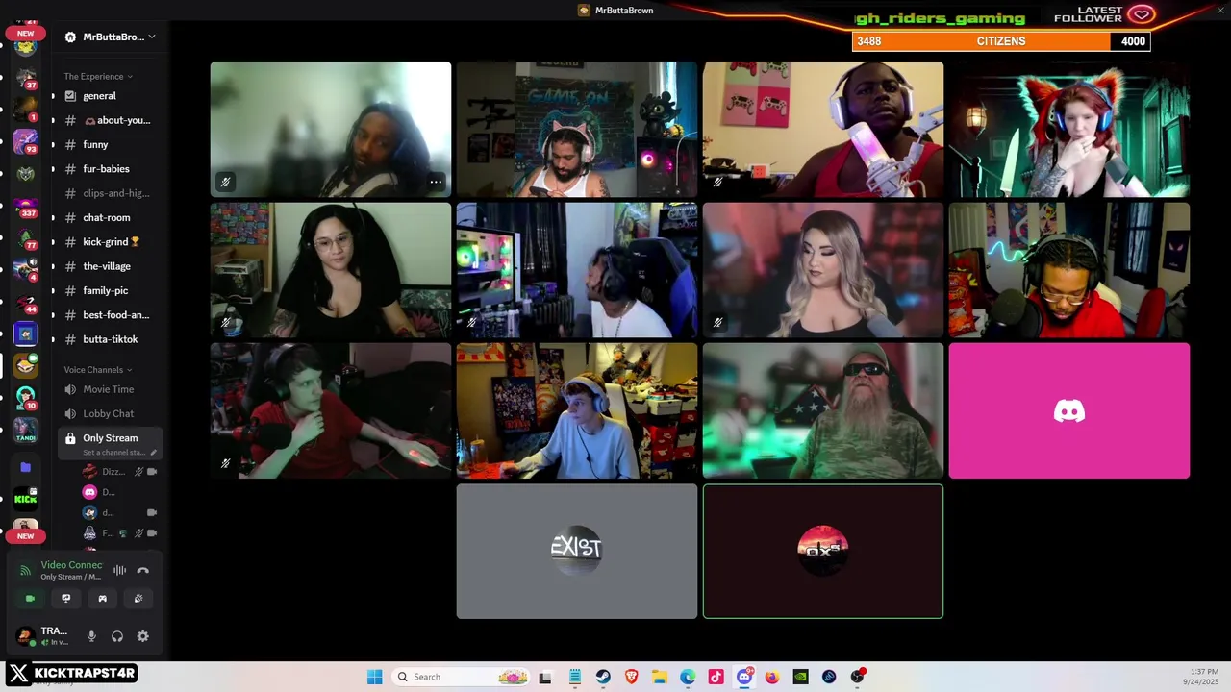Image resolution: width=1231 pixels, height=692 pixels.
Task: Toggle the camera button in voice panel
Action: (x=30, y=598)
